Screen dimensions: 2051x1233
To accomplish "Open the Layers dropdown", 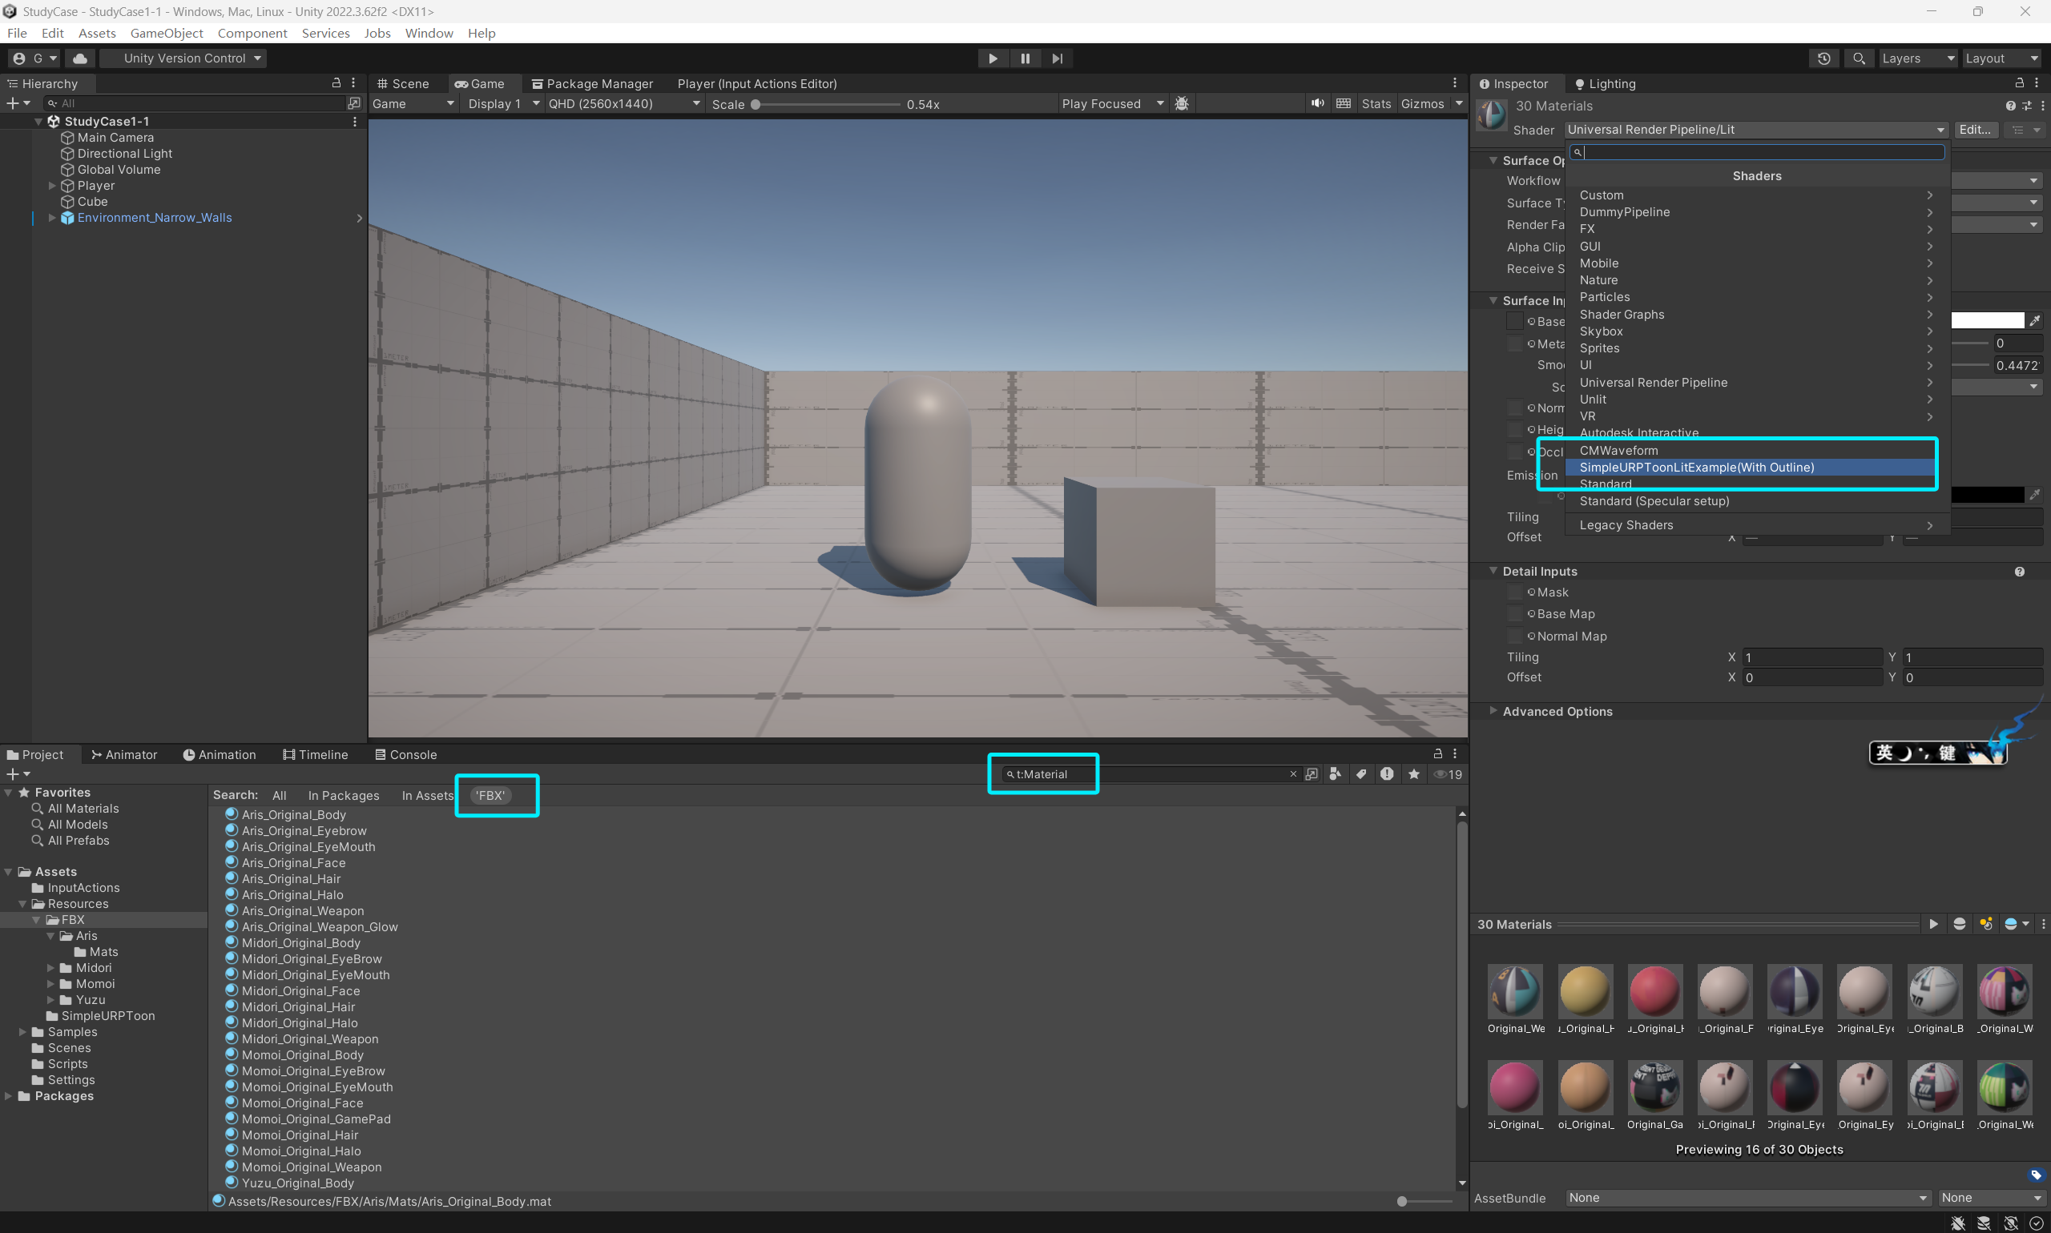I will click(1916, 58).
